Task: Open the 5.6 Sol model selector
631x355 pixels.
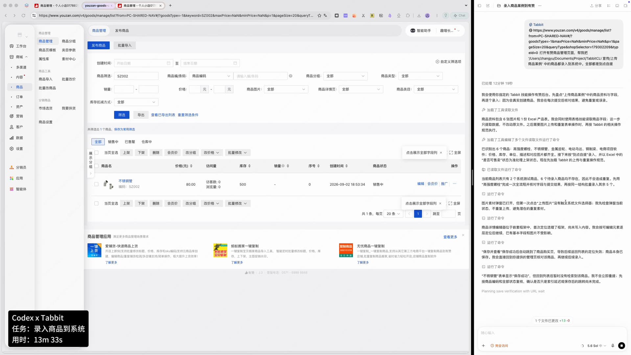Action: click(x=596, y=346)
